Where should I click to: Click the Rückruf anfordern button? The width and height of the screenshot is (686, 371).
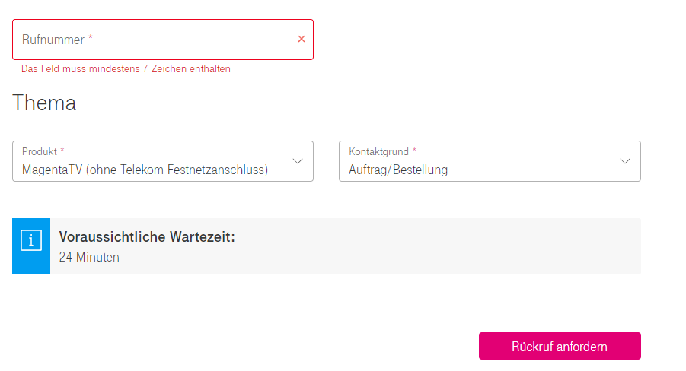point(560,346)
